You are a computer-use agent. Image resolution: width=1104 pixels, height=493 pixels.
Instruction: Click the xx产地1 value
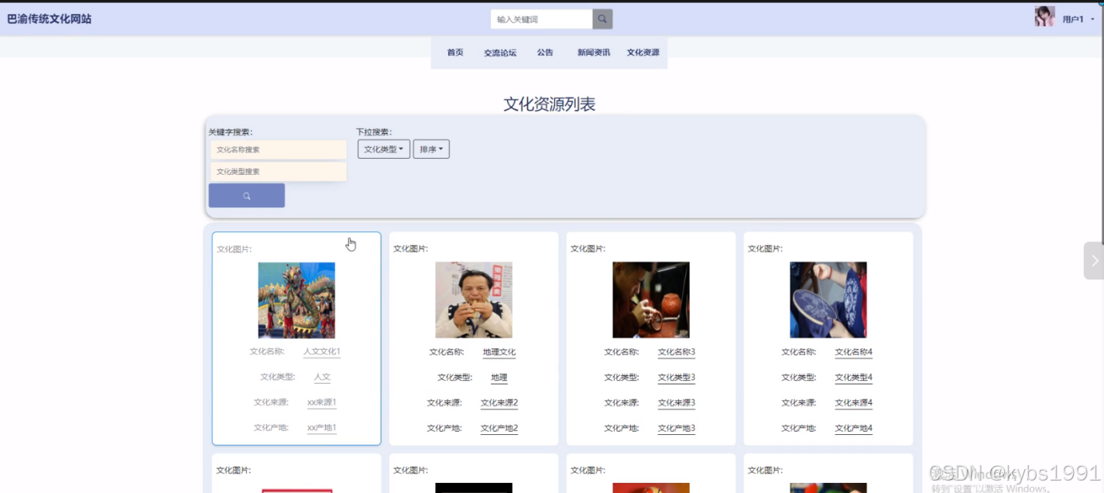pos(322,428)
